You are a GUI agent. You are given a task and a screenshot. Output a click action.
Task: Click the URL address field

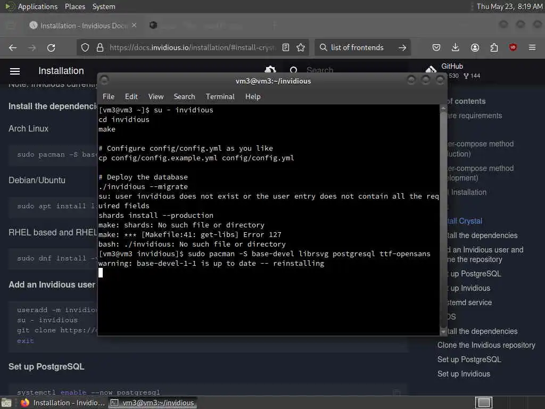193,47
